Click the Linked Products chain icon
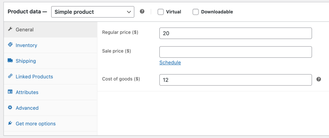Viewport: 329px width, 138px height. point(10,76)
